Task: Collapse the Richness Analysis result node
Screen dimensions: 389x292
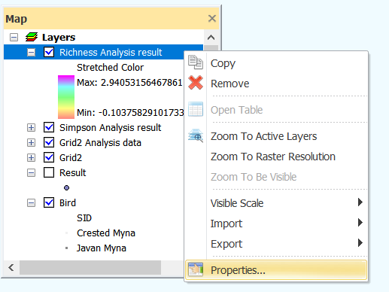Action: coord(31,53)
